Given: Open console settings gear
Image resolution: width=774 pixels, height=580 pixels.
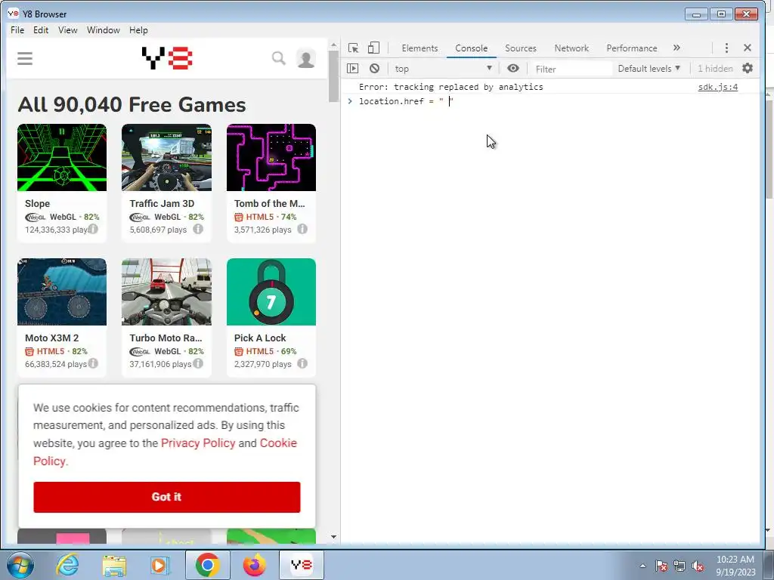Looking at the screenshot, I should tap(748, 68).
